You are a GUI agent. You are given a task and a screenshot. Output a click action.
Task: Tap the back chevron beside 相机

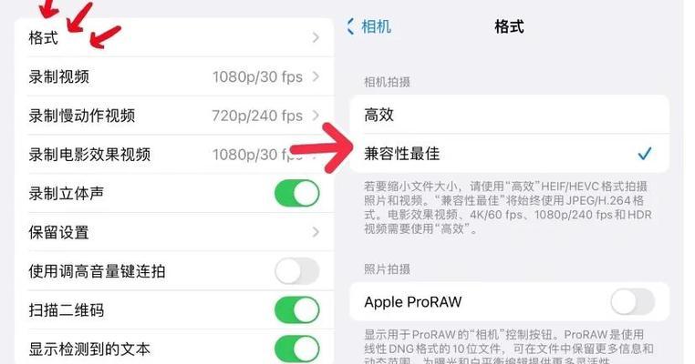click(x=350, y=26)
